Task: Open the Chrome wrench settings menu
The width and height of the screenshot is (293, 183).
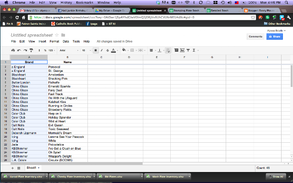Action: (x=289, y=17)
